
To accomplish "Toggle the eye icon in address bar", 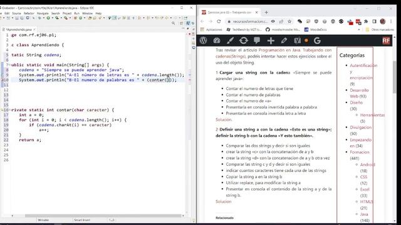I will point(273,21).
